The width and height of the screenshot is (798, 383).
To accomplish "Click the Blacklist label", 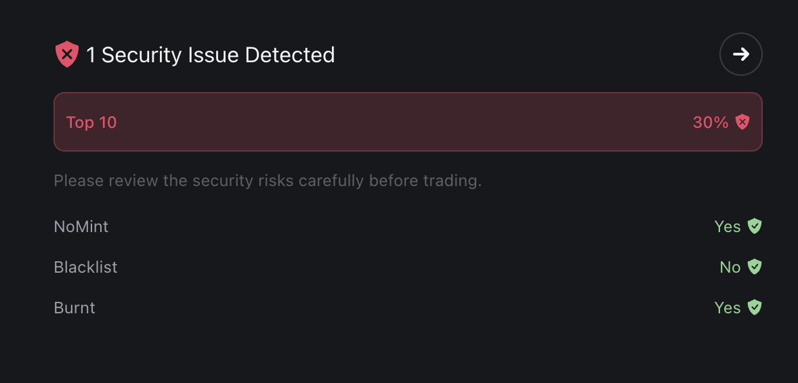I will [x=85, y=267].
